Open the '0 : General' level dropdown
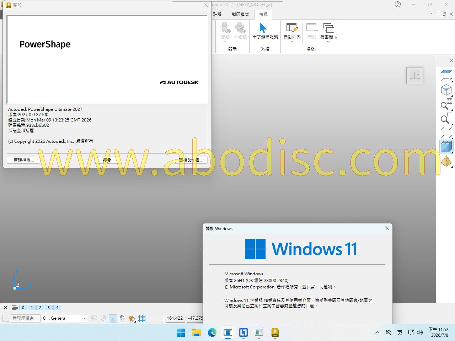The width and height of the screenshot is (455, 341). click(x=65, y=318)
